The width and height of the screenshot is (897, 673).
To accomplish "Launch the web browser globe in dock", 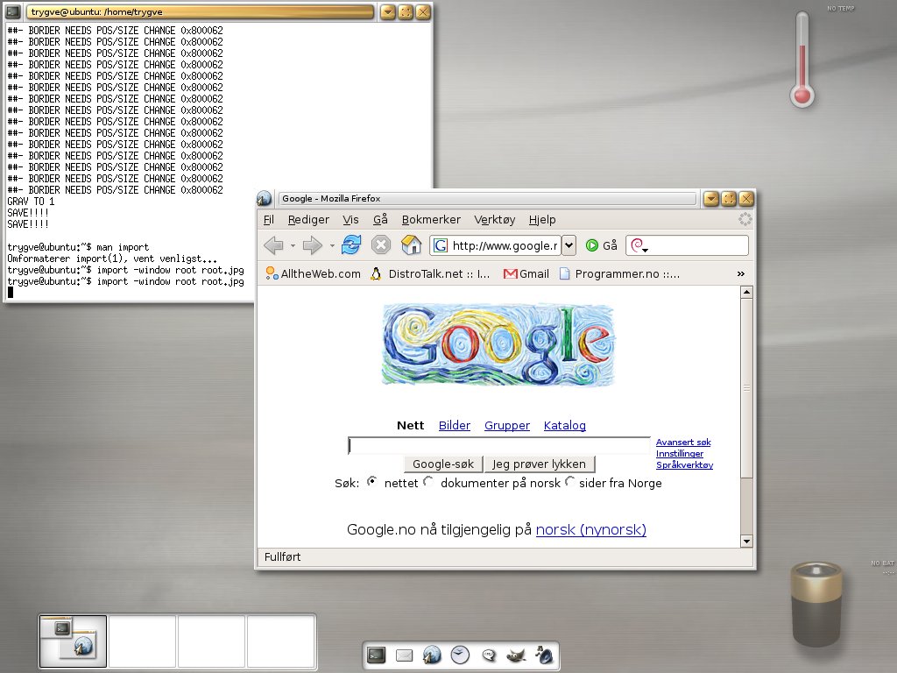I will (432, 655).
